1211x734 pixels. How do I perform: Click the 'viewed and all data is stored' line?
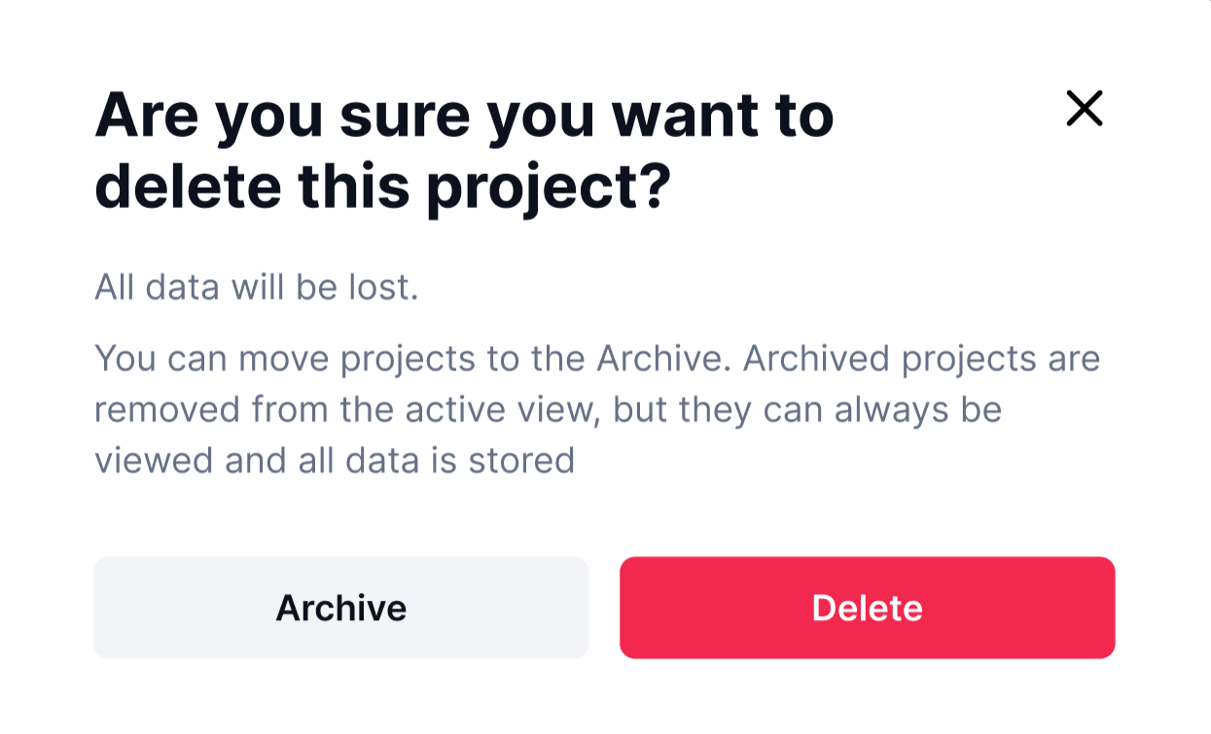pyautogui.click(x=335, y=460)
